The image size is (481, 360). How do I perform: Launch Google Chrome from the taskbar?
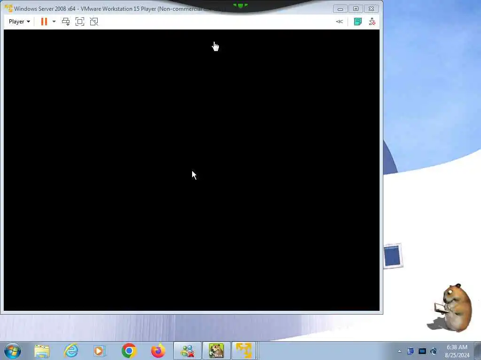point(129,351)
